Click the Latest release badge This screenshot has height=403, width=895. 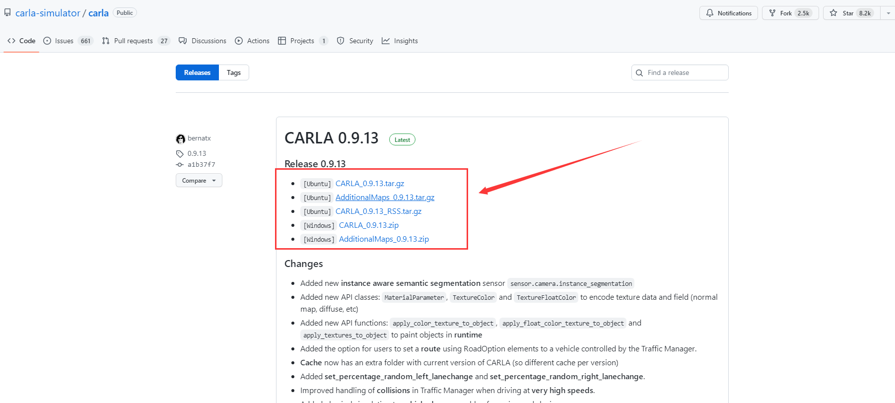tap(402, 140)
